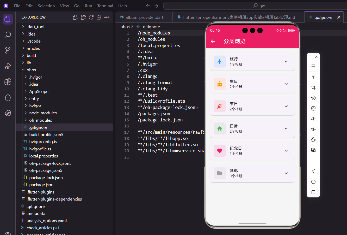
Task: Increase emulator volume with the volume-up icon
Action: pyautogui.click(x=313, y=119)
